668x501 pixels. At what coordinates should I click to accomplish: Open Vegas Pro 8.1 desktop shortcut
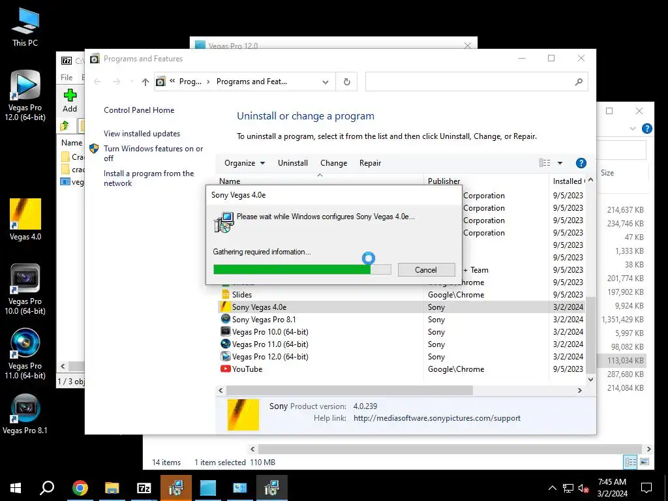25,414
